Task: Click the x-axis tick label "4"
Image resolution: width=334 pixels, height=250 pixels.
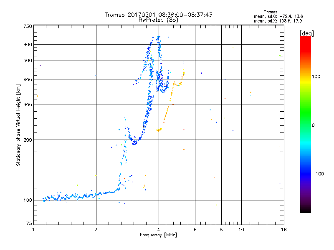Action: tap(159, 230)
